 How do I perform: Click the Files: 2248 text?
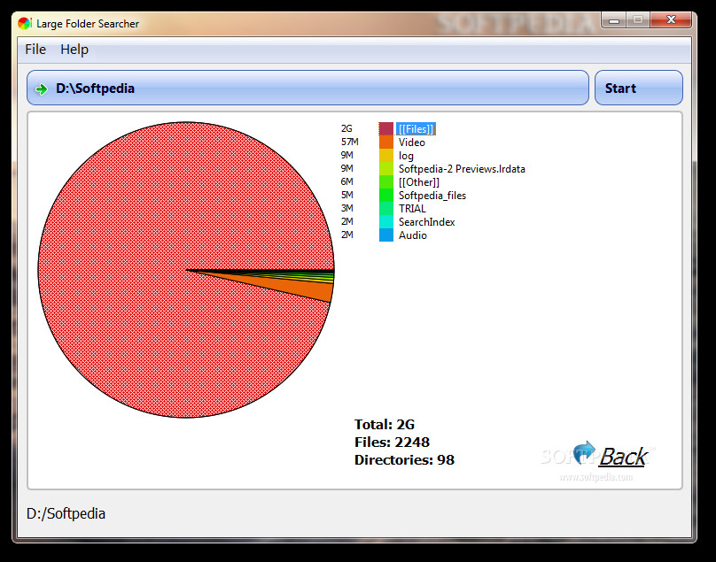[x=392, y=442]
